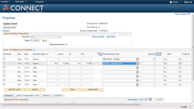The height and width of the screenshot is (109, 194).
Task: Switch to the Leave / Compensatory Time tab
Action: coord(28,96)
